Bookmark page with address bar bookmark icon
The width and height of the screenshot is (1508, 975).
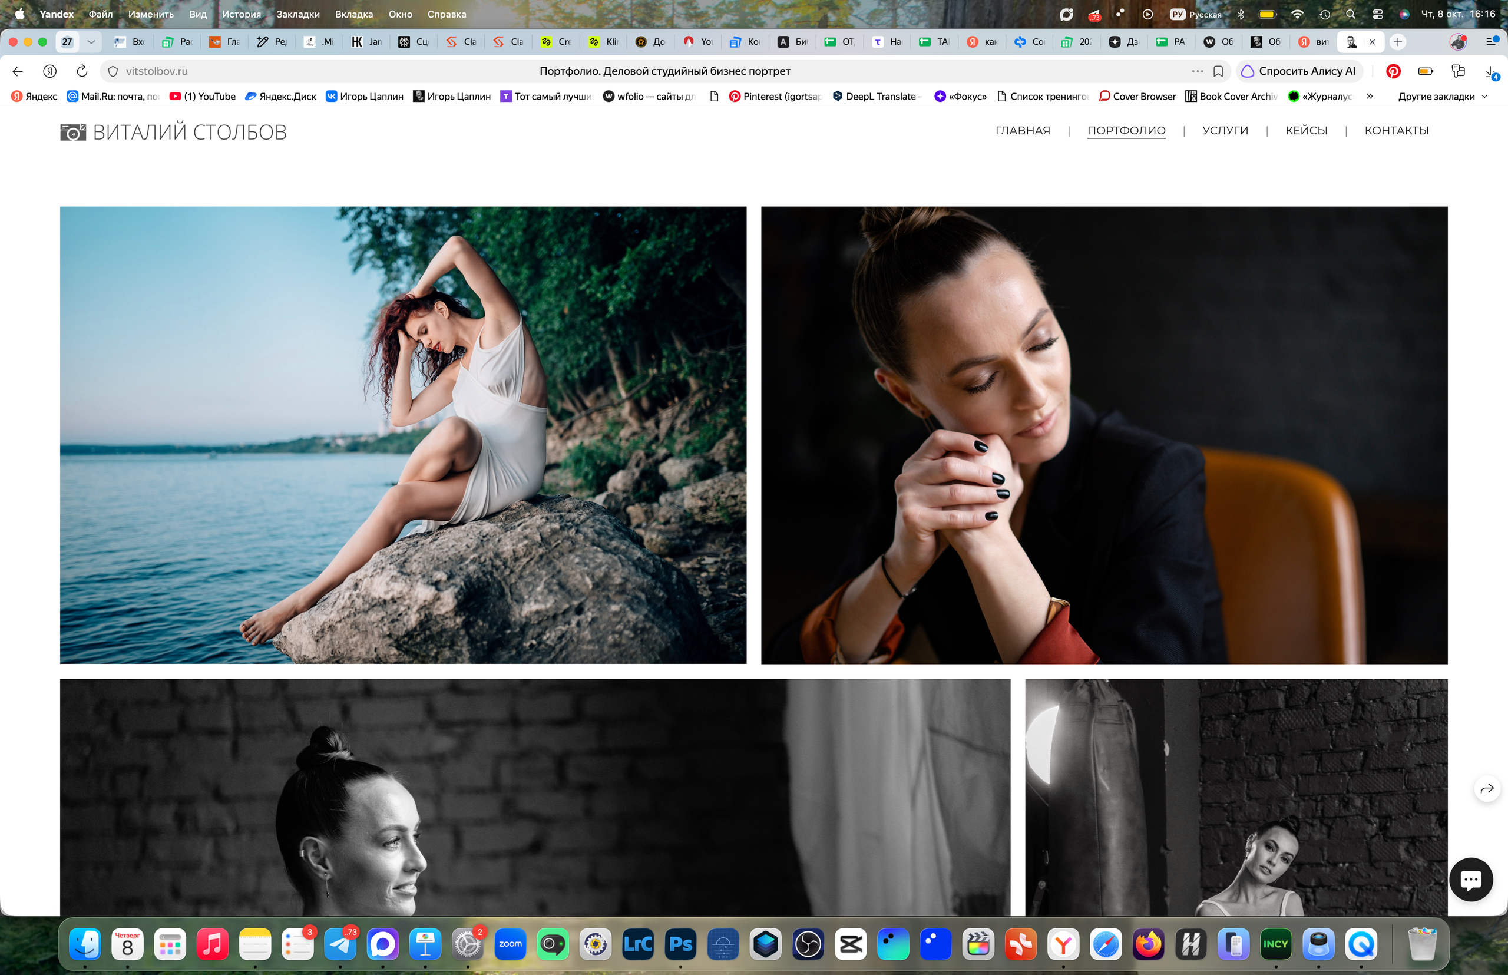pyautogui.click(x=1218, y=71)
